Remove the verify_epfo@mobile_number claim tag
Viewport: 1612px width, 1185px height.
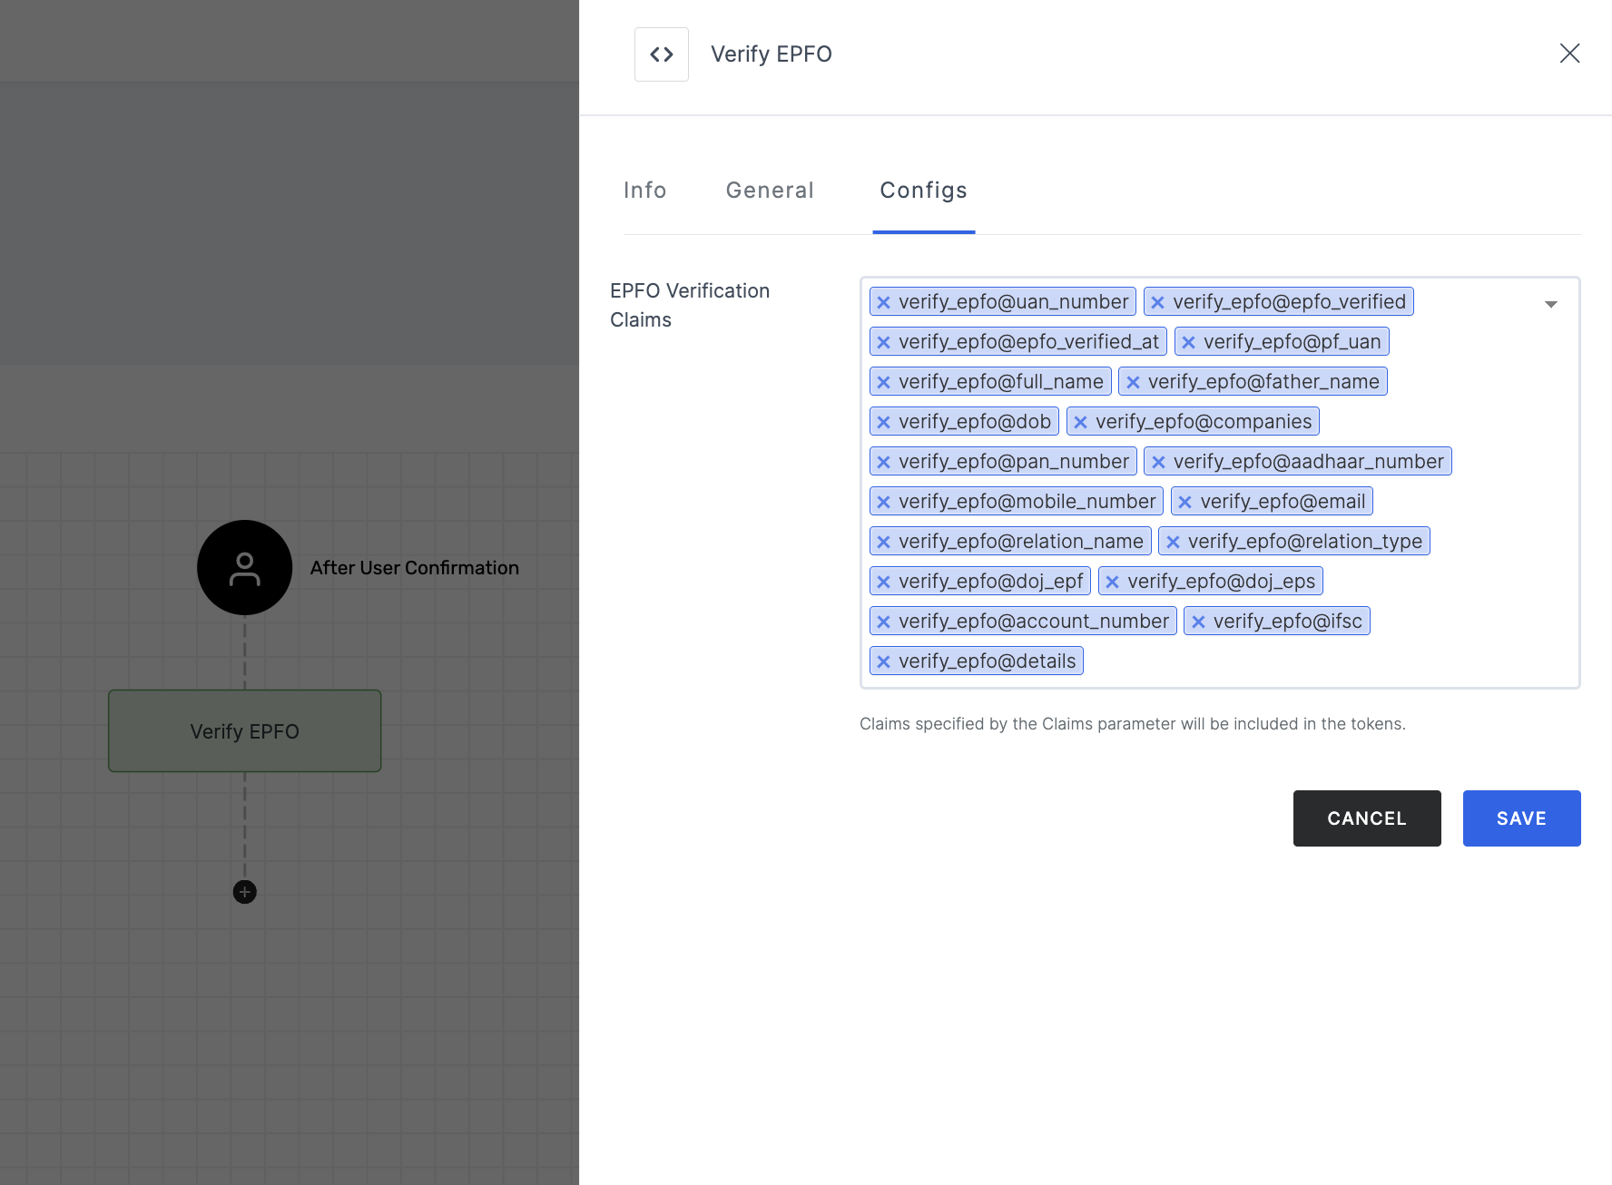click(x=883, y=502)
